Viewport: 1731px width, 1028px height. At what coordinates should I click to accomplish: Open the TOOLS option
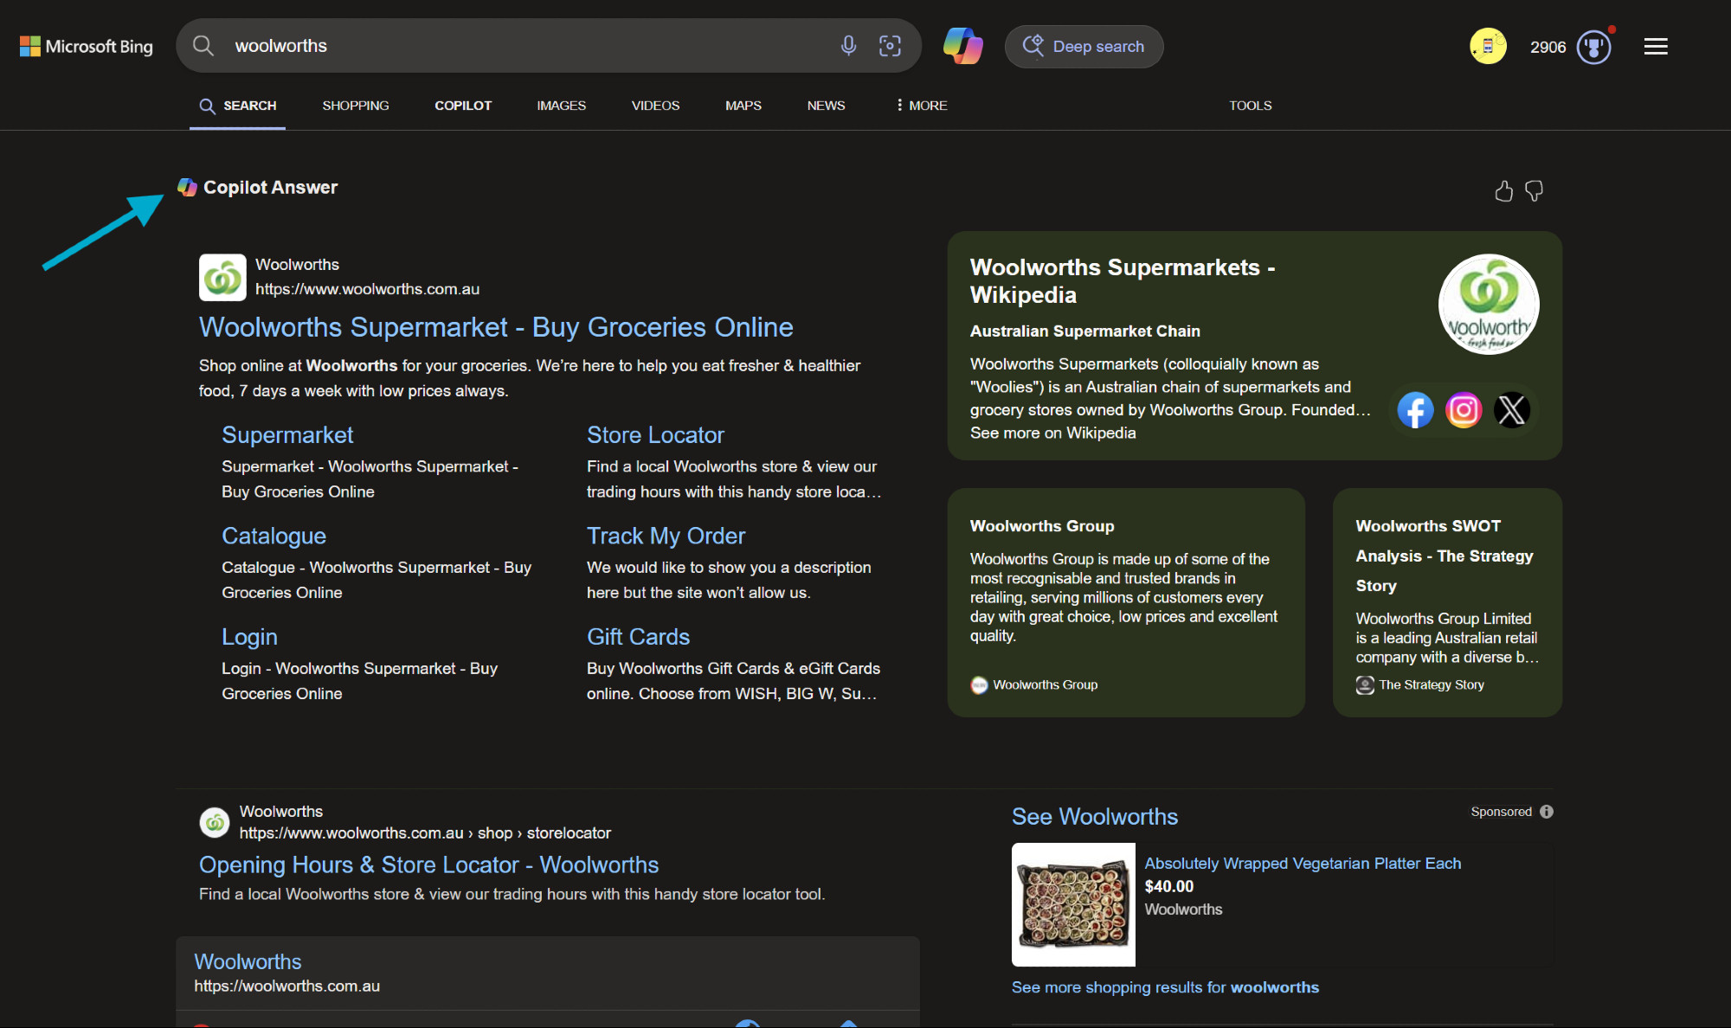coord(1251,106)
